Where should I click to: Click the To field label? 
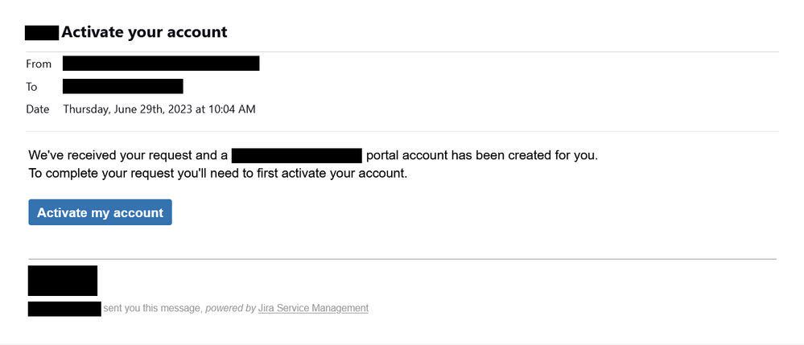pos(32,87)
